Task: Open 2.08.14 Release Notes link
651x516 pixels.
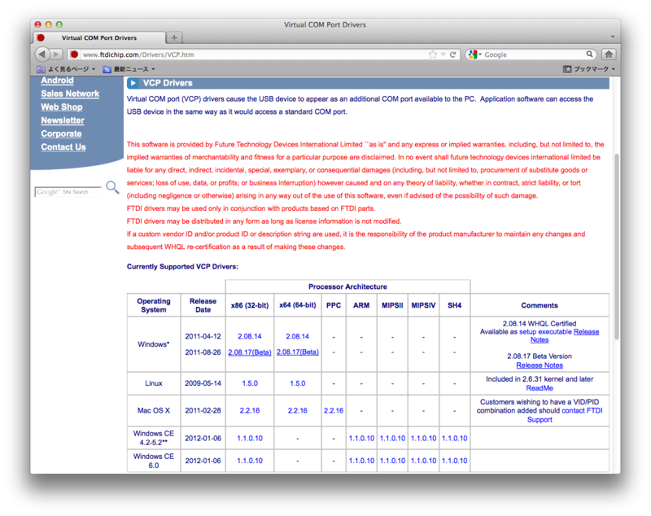Action: click(x=586, y=332)
